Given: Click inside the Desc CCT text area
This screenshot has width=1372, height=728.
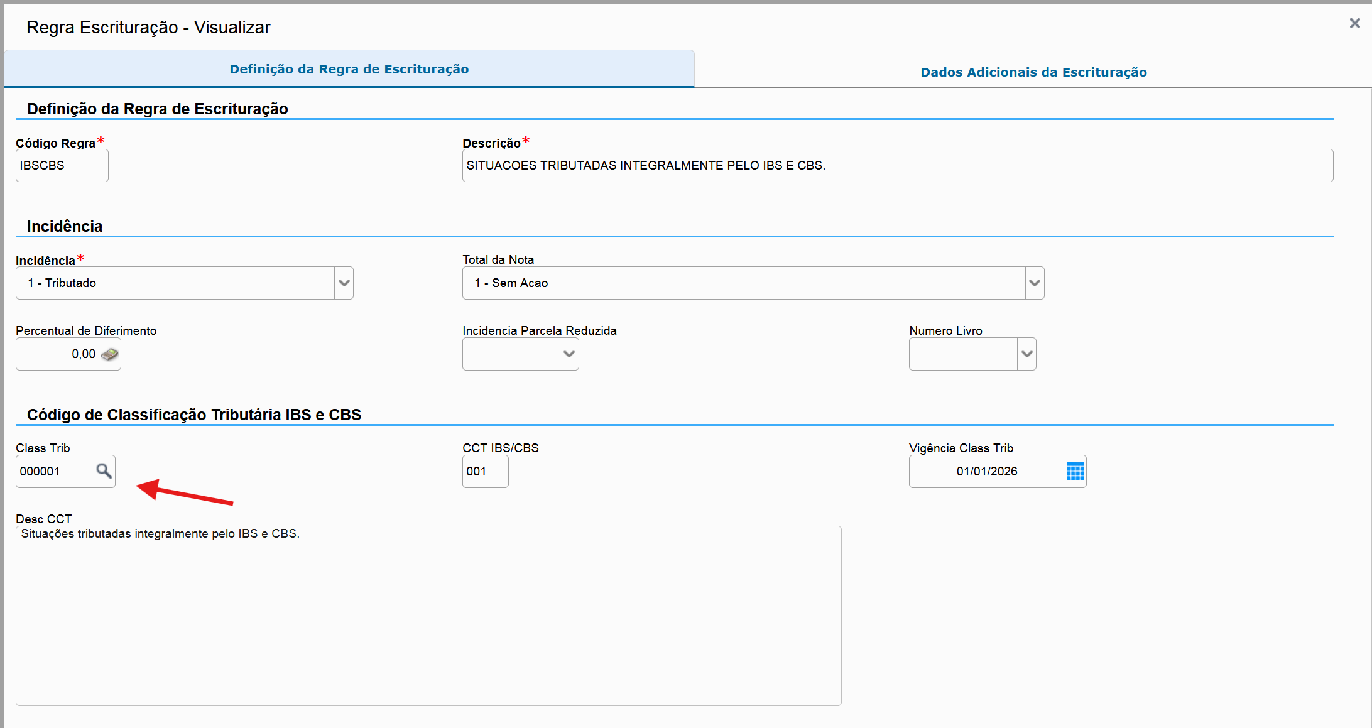Looking at the screenshot, I should pyautogui.click(x=428, y=616).
